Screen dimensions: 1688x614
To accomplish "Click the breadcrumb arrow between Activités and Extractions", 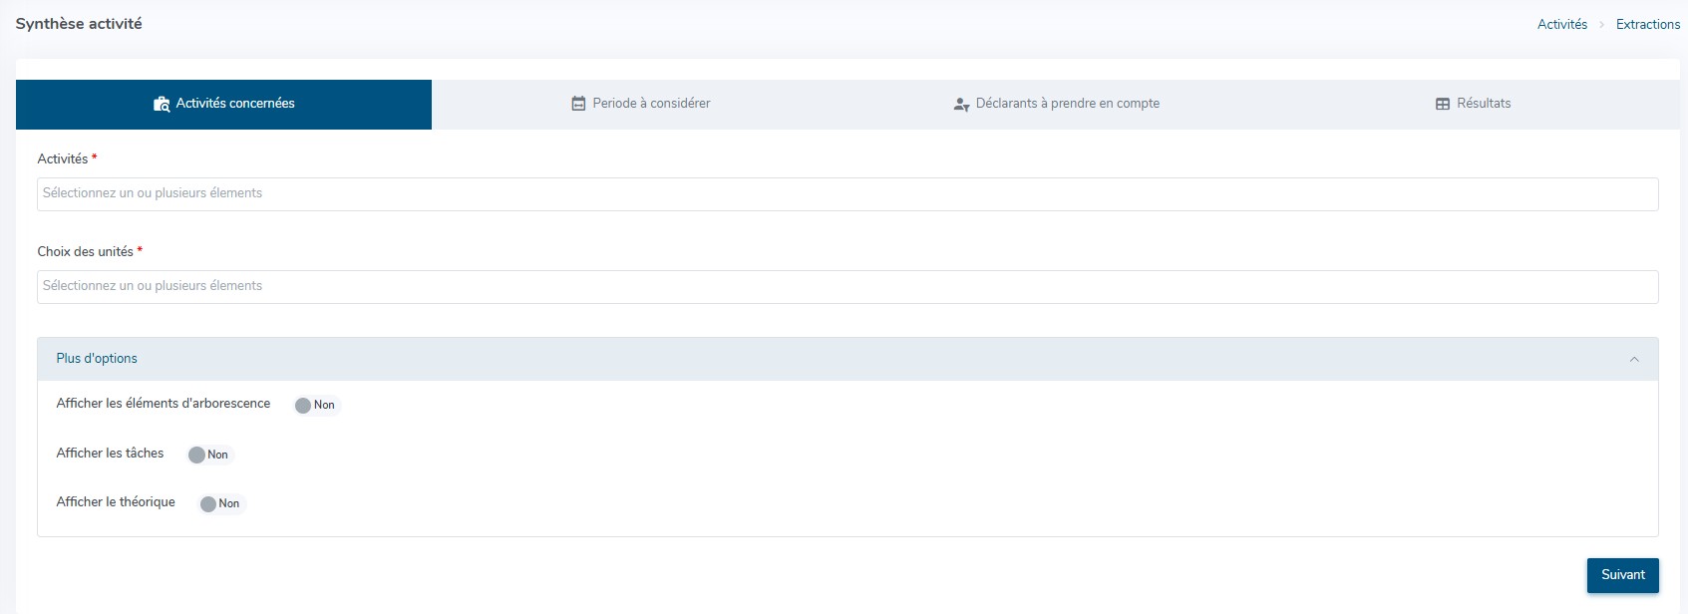I will tap(1601, 25).
